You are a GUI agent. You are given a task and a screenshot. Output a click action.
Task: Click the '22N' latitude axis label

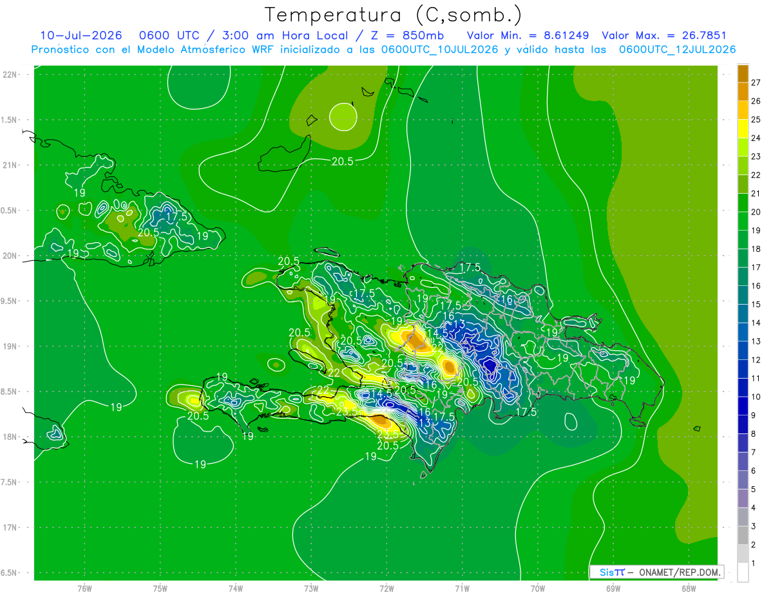tap(10, 75)
